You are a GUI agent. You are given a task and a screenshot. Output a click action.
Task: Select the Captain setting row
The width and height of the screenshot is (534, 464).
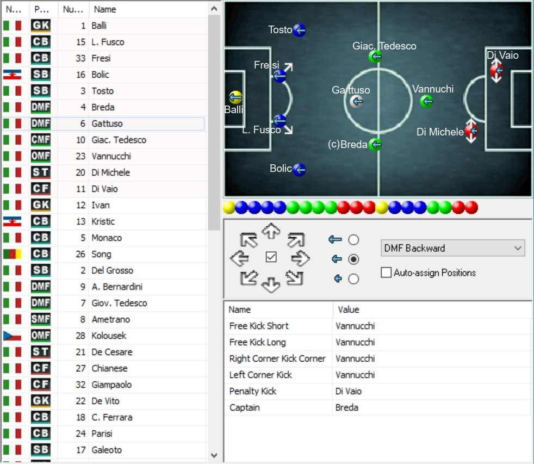tap(378, 408)
